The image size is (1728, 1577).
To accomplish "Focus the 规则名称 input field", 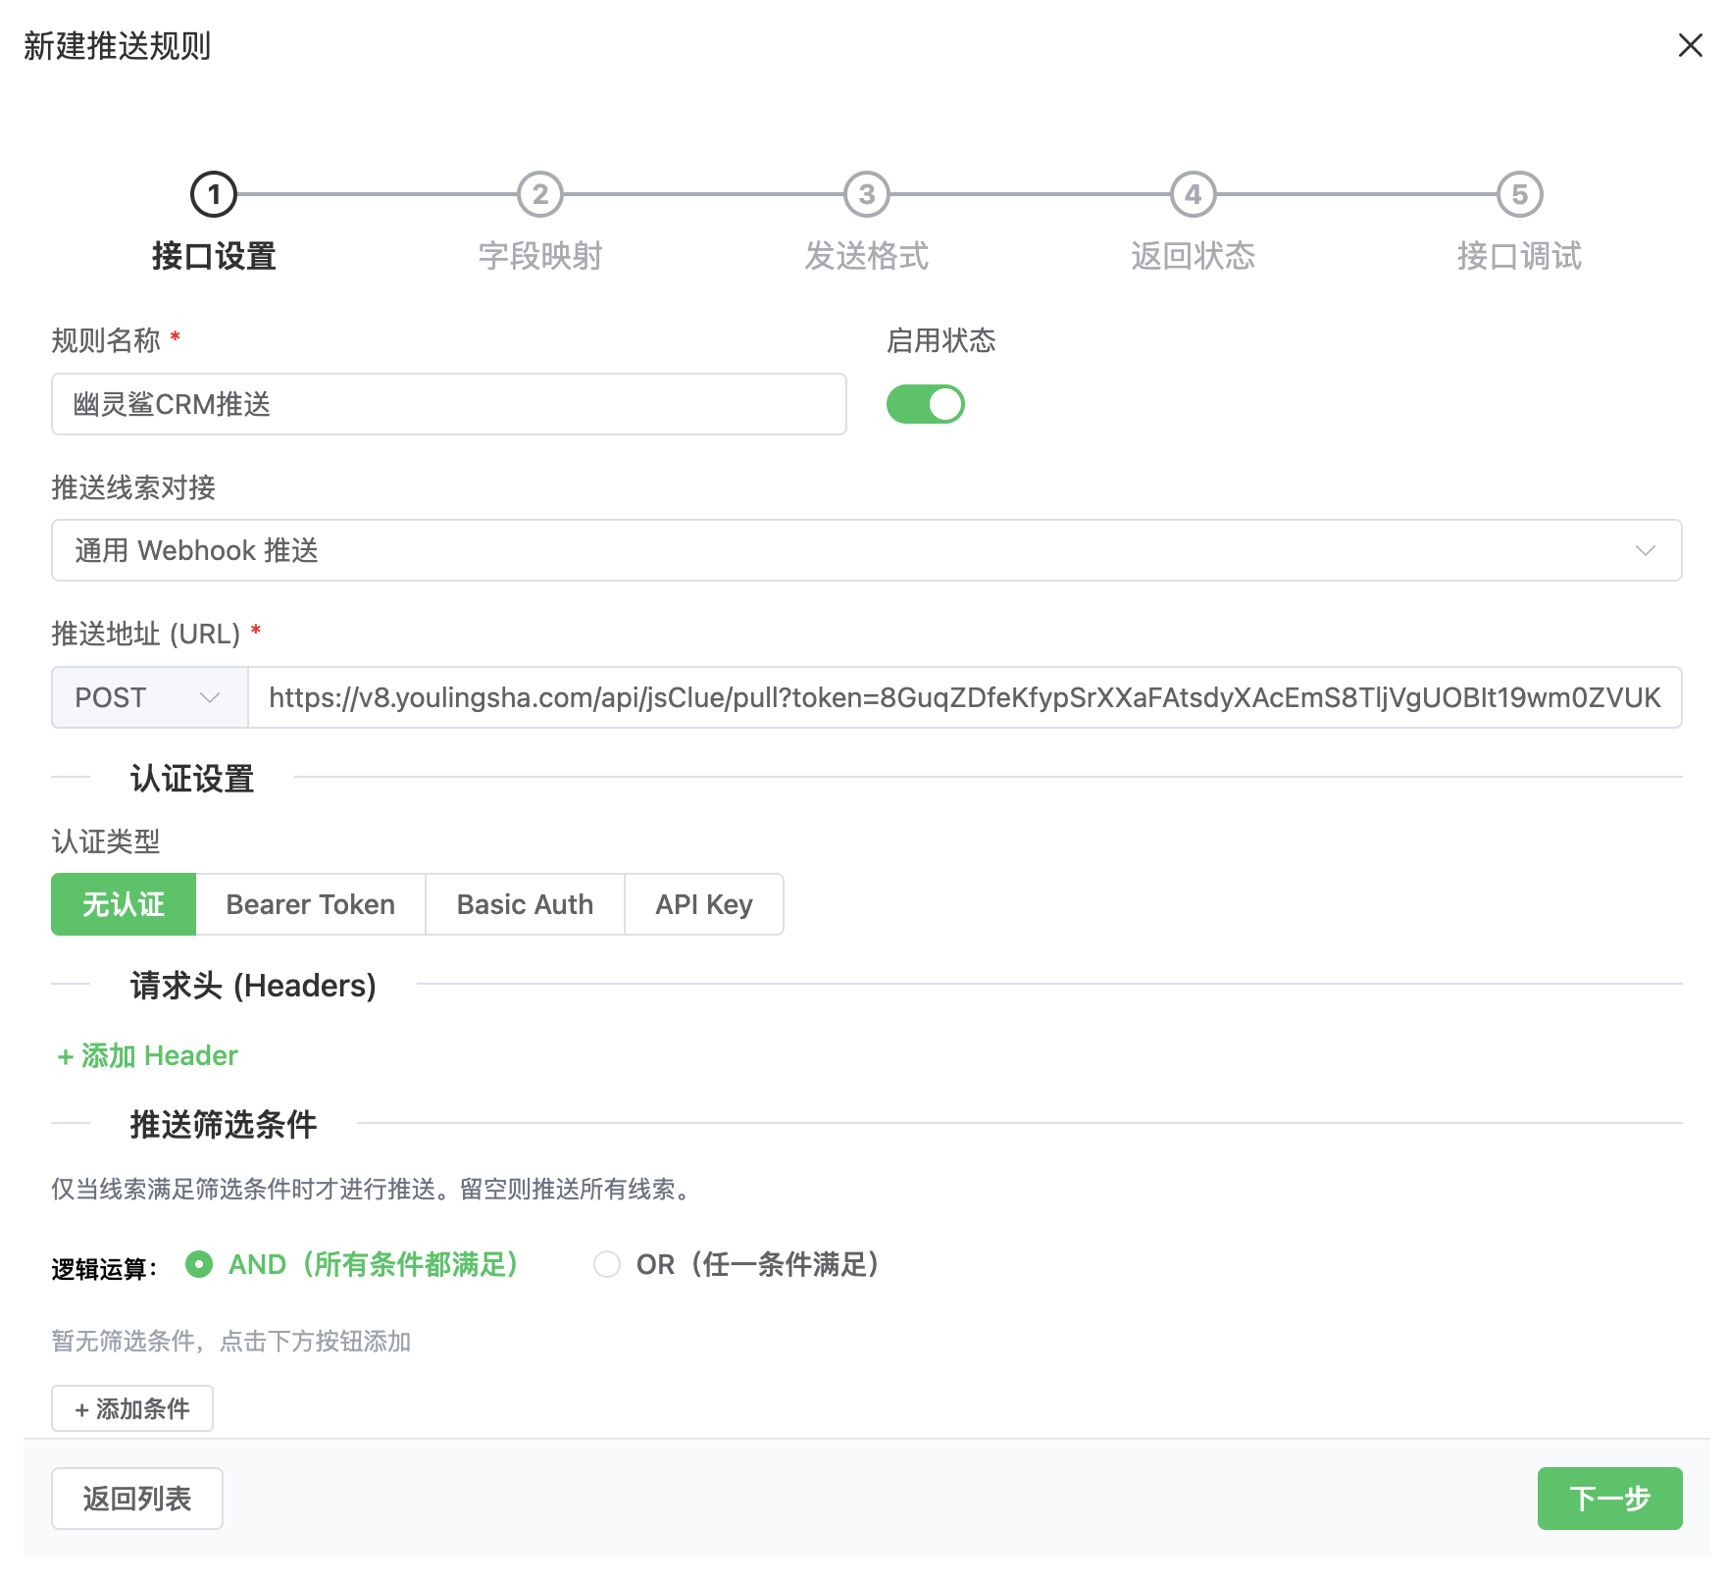I will [x=448, y=404].
